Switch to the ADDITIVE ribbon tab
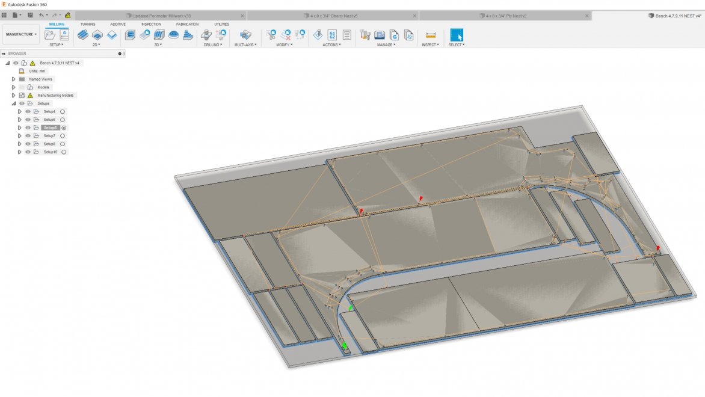 coord(118,24)
